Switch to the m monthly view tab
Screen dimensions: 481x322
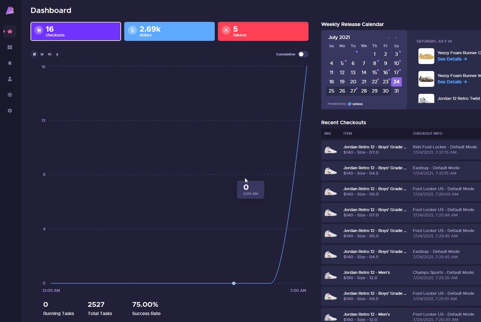[49, 54]
